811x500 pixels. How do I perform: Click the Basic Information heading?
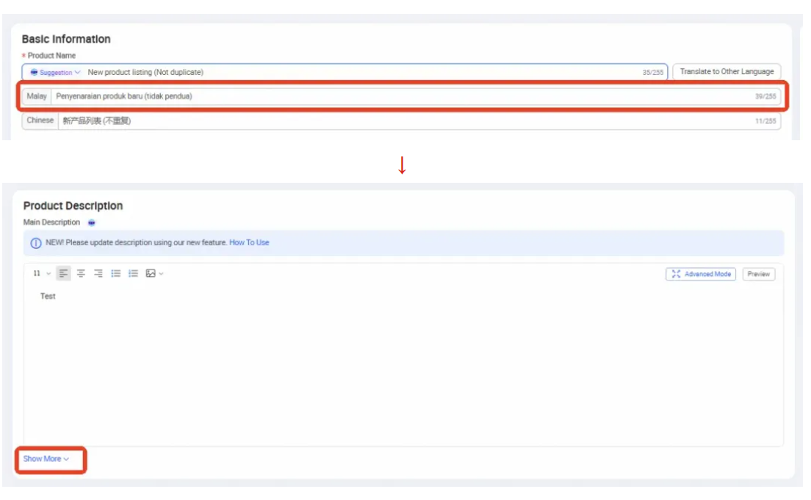(66, 40)
